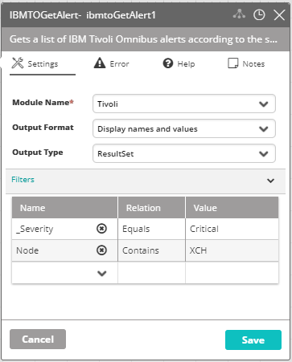Screen dimensions: 292x362
Task: Open the Module Name dropdown
Action: tap(184, 104)
